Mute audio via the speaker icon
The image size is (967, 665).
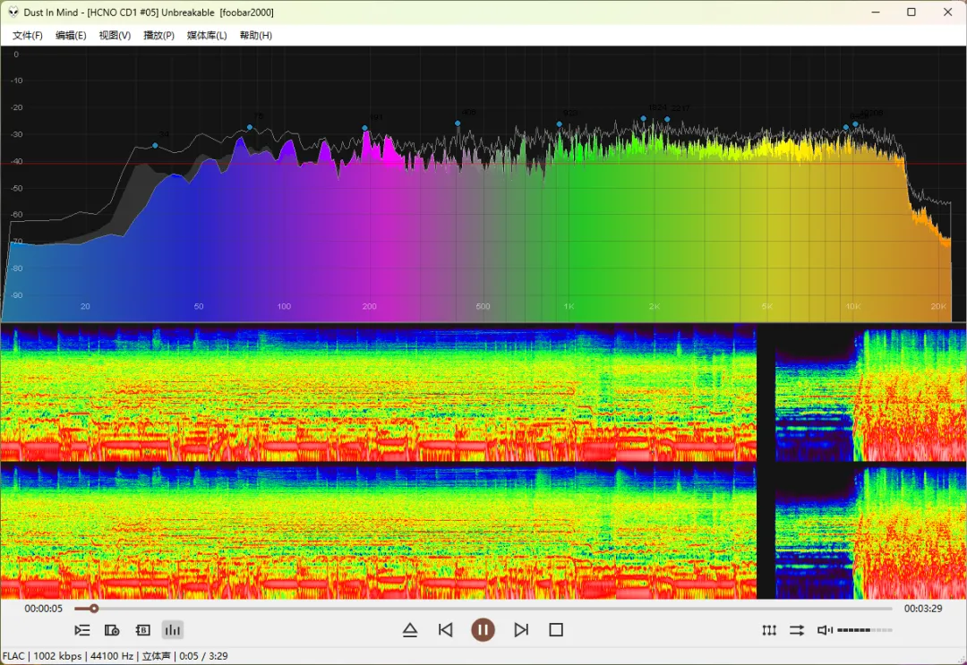[824, 630]
